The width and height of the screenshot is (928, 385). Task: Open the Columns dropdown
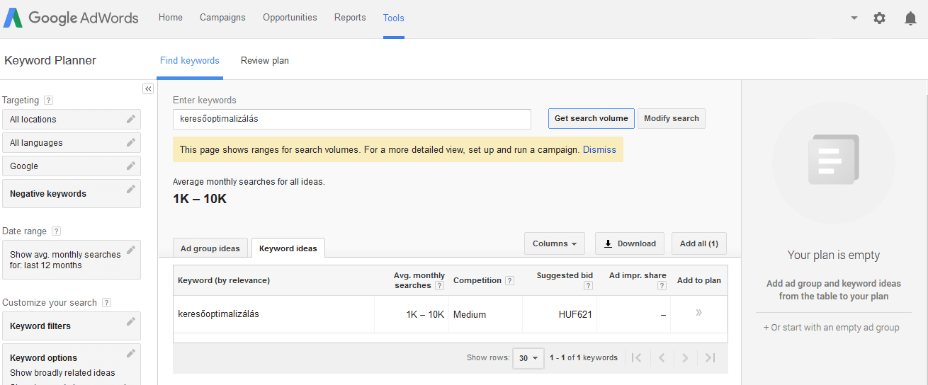(x=555, y=243)
